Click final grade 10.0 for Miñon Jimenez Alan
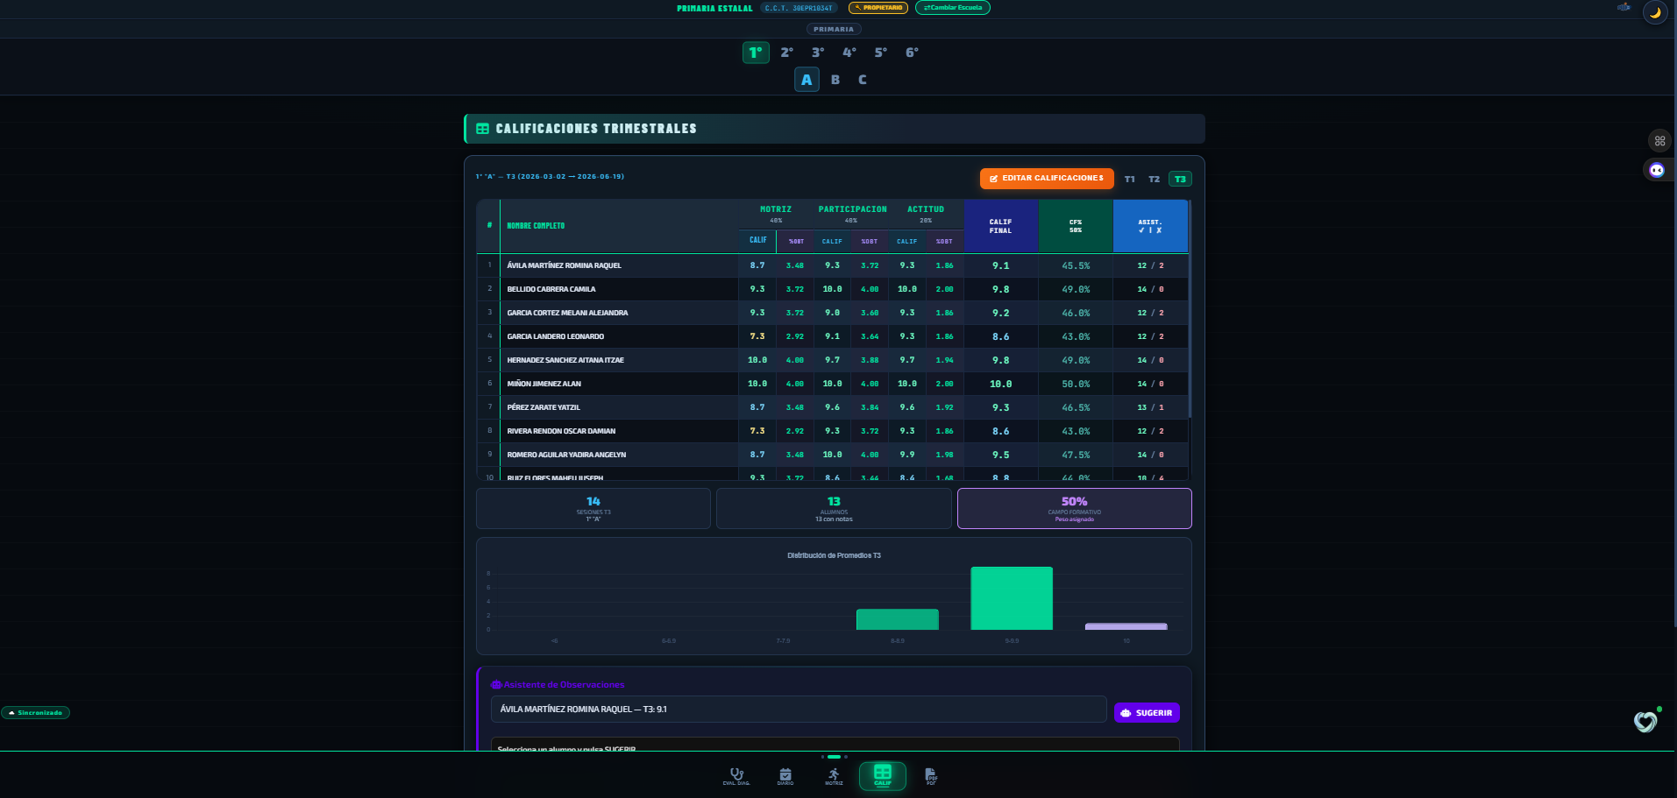Image resolution: width=1677 pixels, height=798 pixels. click(x=1000, y=384)
